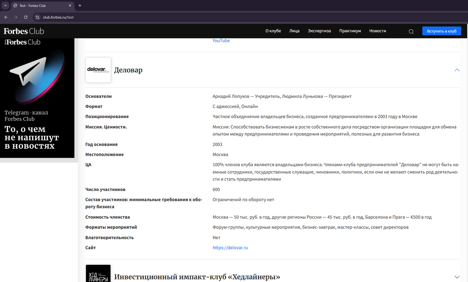The image size is (468, 282).
Task: Click the Стоимость членства label
Action: tap(108, 217)
